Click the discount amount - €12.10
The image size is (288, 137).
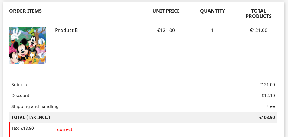(x=267, y=96)
